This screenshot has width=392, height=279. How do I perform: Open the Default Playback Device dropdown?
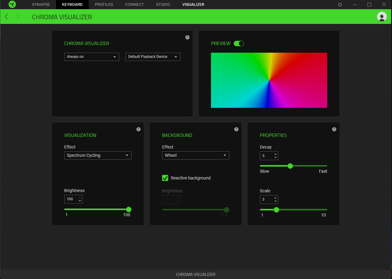(153, 57)
